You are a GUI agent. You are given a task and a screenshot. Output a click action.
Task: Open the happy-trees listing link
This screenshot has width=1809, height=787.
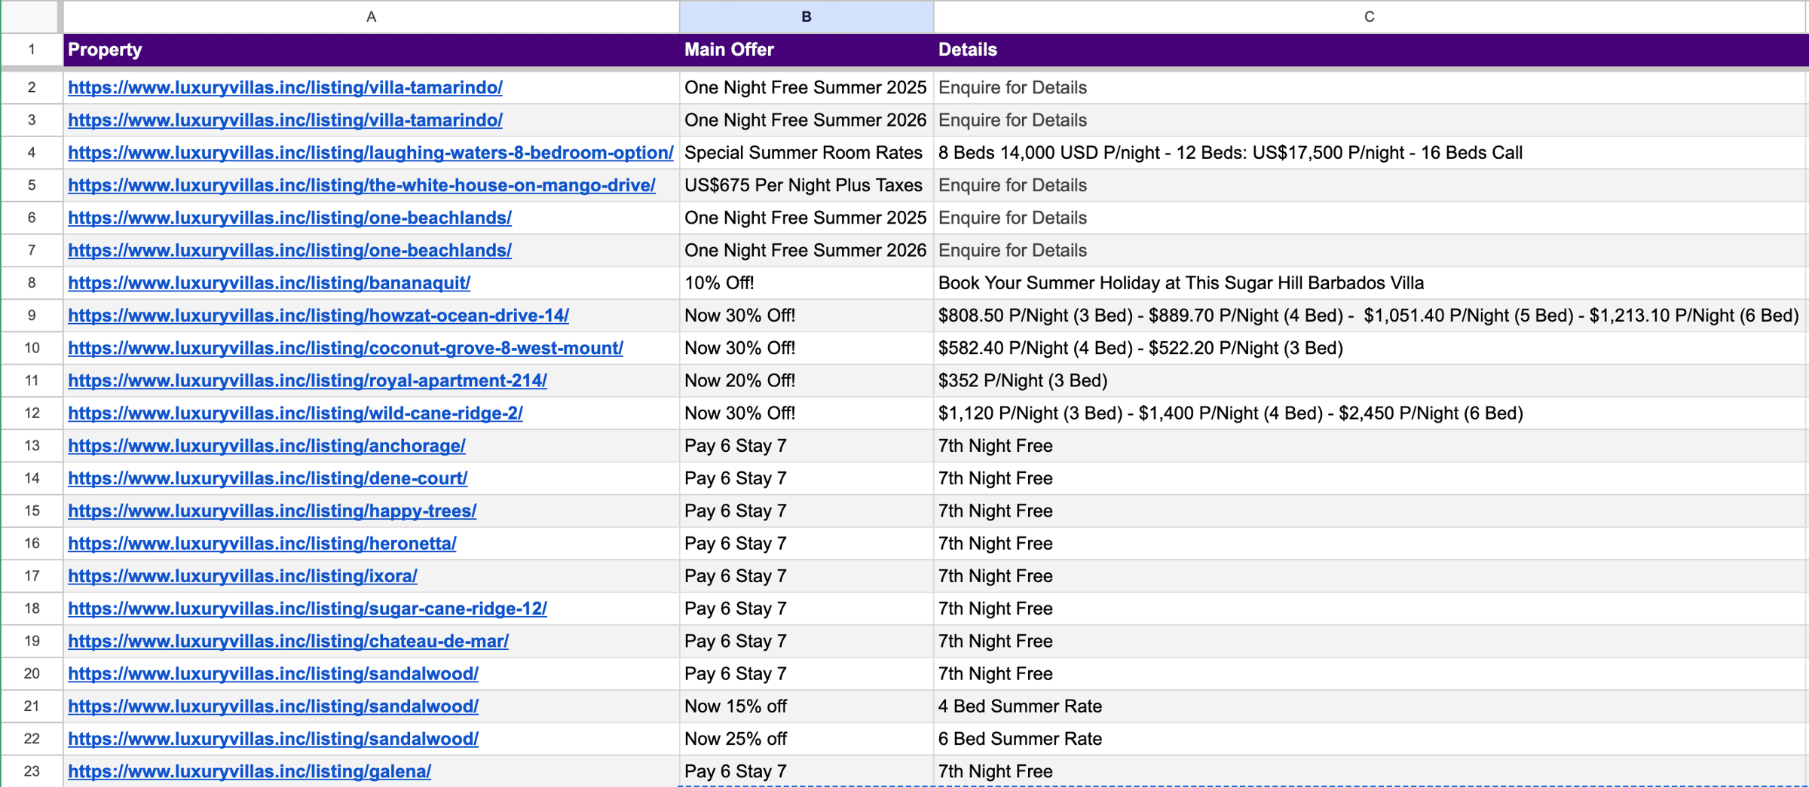point(272,511)
